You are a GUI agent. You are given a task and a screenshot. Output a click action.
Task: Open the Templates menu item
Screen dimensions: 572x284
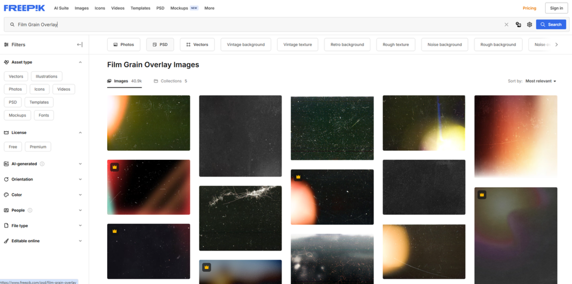(140, 8)
